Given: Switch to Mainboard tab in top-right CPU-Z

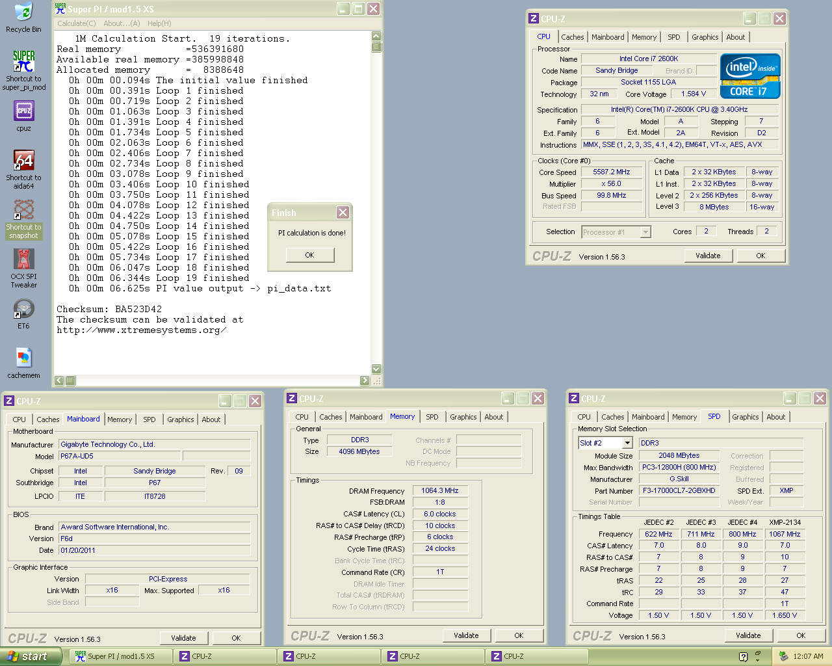Looking at the screenshot, I should click(x=608, y=37).
